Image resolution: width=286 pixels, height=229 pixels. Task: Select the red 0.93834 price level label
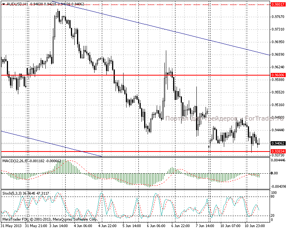[x=278, y=152]
